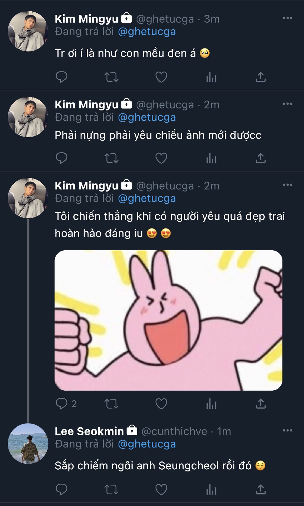Like Lee Seokmin's reply tweet
The image size is (304, 506).
(x=161, y=490)
